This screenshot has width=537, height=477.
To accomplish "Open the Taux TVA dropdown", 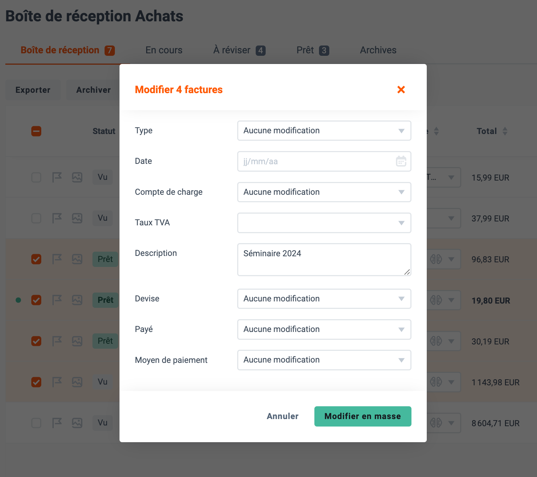I will 324,223.
